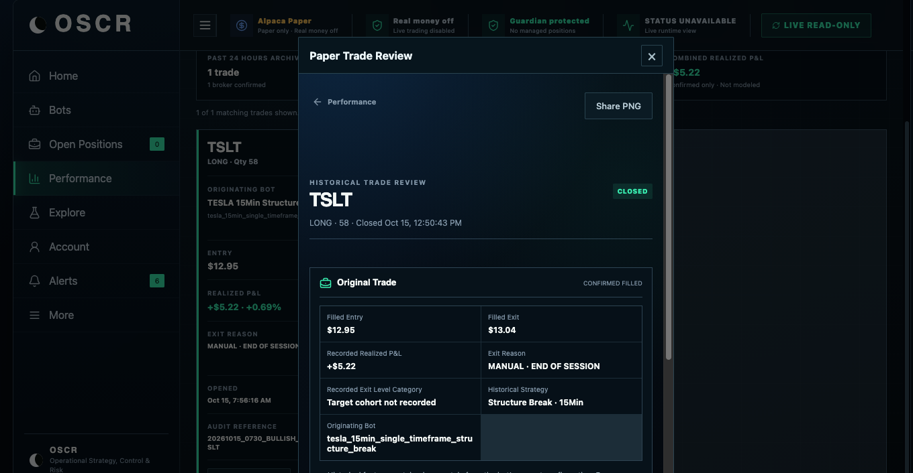This screenshot has width=913, height=473.
Task: Open the Bots menu item
Action: pyautogui.click(x=96, y=110)
